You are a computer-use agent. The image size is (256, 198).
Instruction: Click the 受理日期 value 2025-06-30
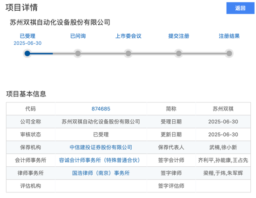[x=223, y=122]
